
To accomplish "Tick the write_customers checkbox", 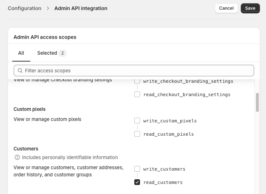I will (137, 169).
